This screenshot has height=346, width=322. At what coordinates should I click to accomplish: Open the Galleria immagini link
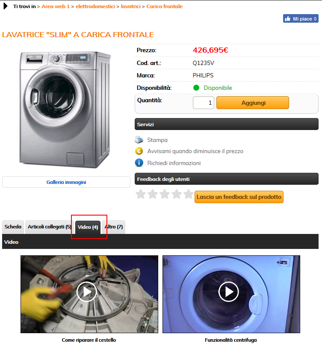pyautogui.click(x=66, y=182)
